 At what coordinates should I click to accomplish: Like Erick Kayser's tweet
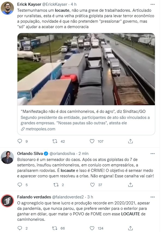92,141
